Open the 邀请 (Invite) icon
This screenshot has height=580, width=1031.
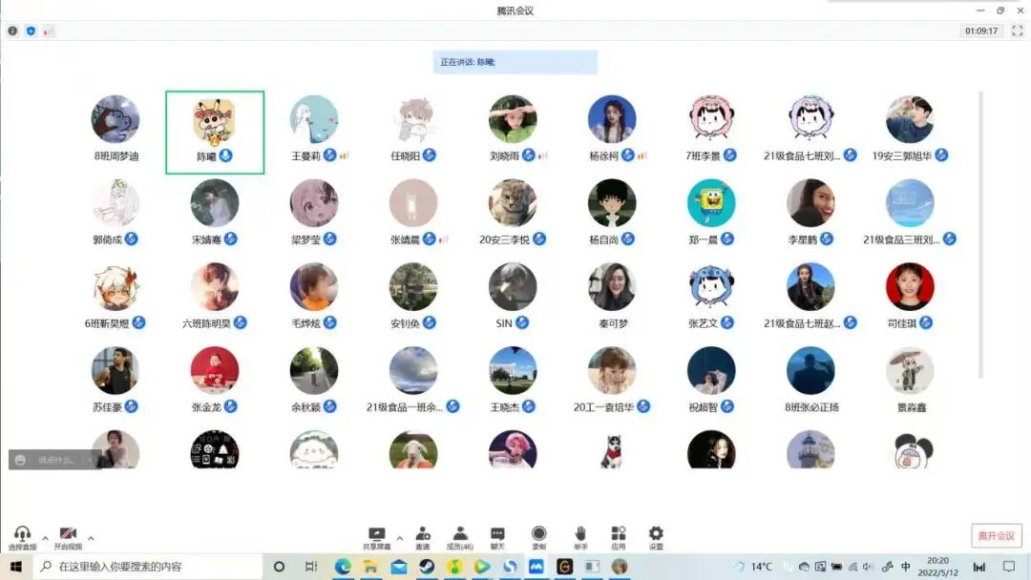[422, 536]
